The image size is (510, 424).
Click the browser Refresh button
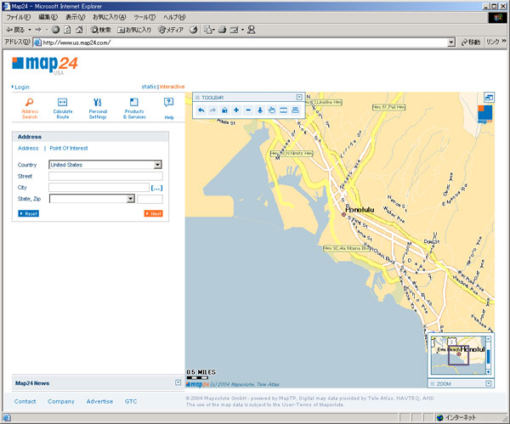67,30
